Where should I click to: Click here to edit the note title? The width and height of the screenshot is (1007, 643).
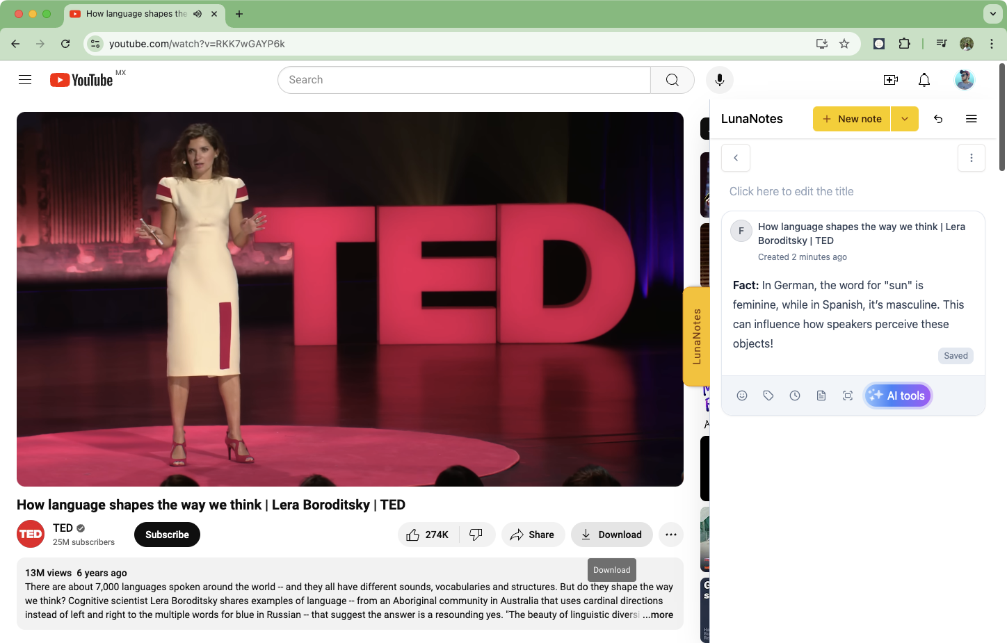[791, 191]
